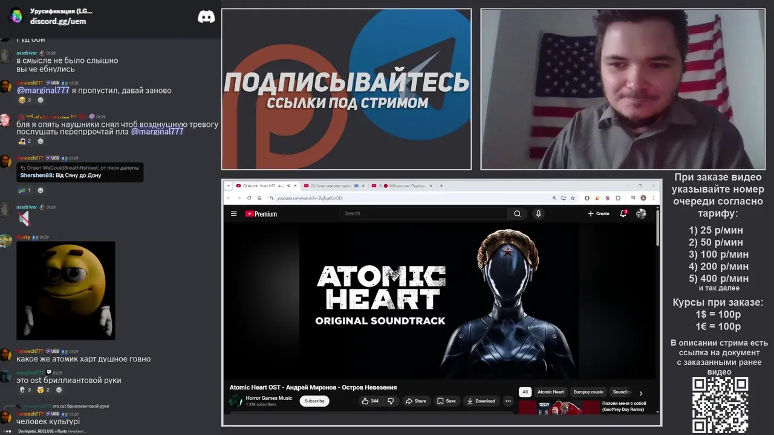774x435 pixels.
Task: Click the Save button
Action: [446, 401]
